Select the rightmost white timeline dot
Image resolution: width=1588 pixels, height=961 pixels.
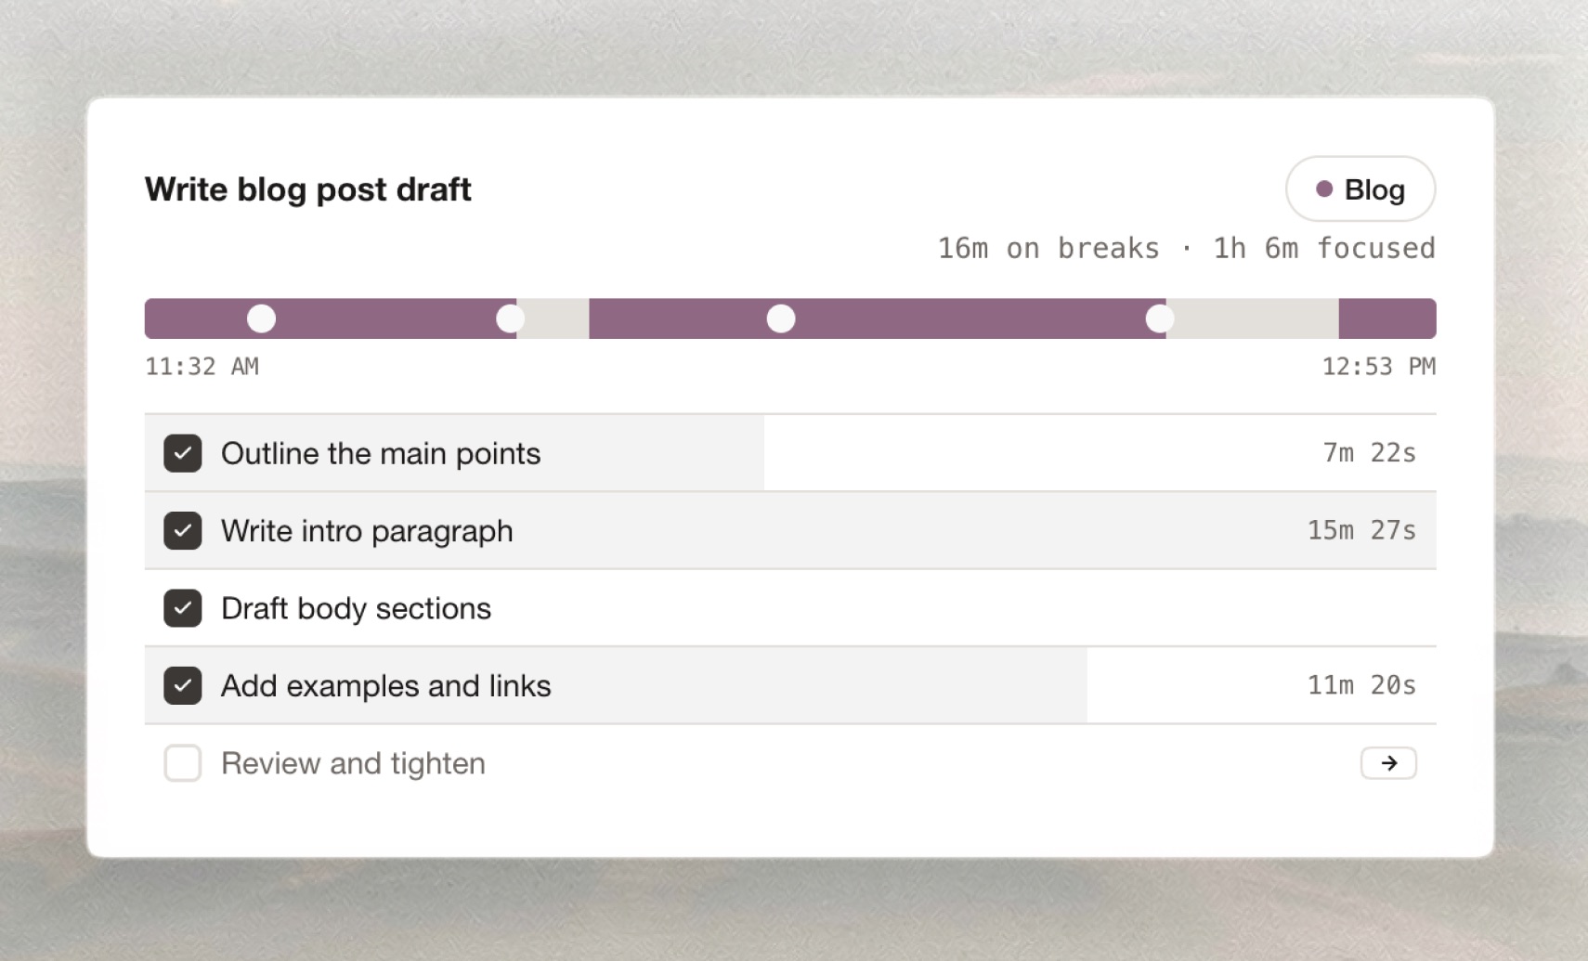point(1158,318)
